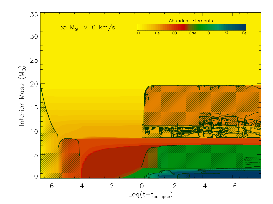Image resolution: width=273 pixels, height=204 pixels.
Task: Select the narrow hatched red-orange dome at lower left
Action: click(68, 157)
